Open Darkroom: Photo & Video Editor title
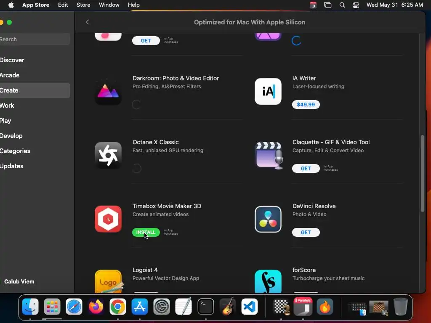 click(x=176, y=78)
